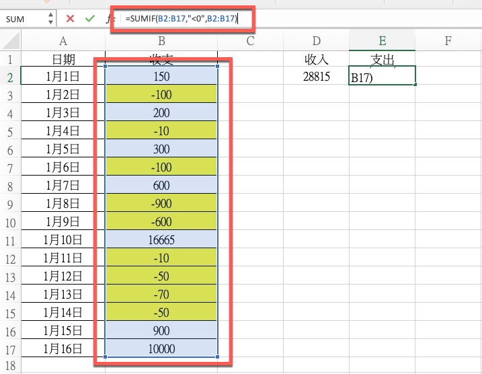This screenshot has width=482, height=374.
Task: Select column F header
Action: (x=448, y=40)
